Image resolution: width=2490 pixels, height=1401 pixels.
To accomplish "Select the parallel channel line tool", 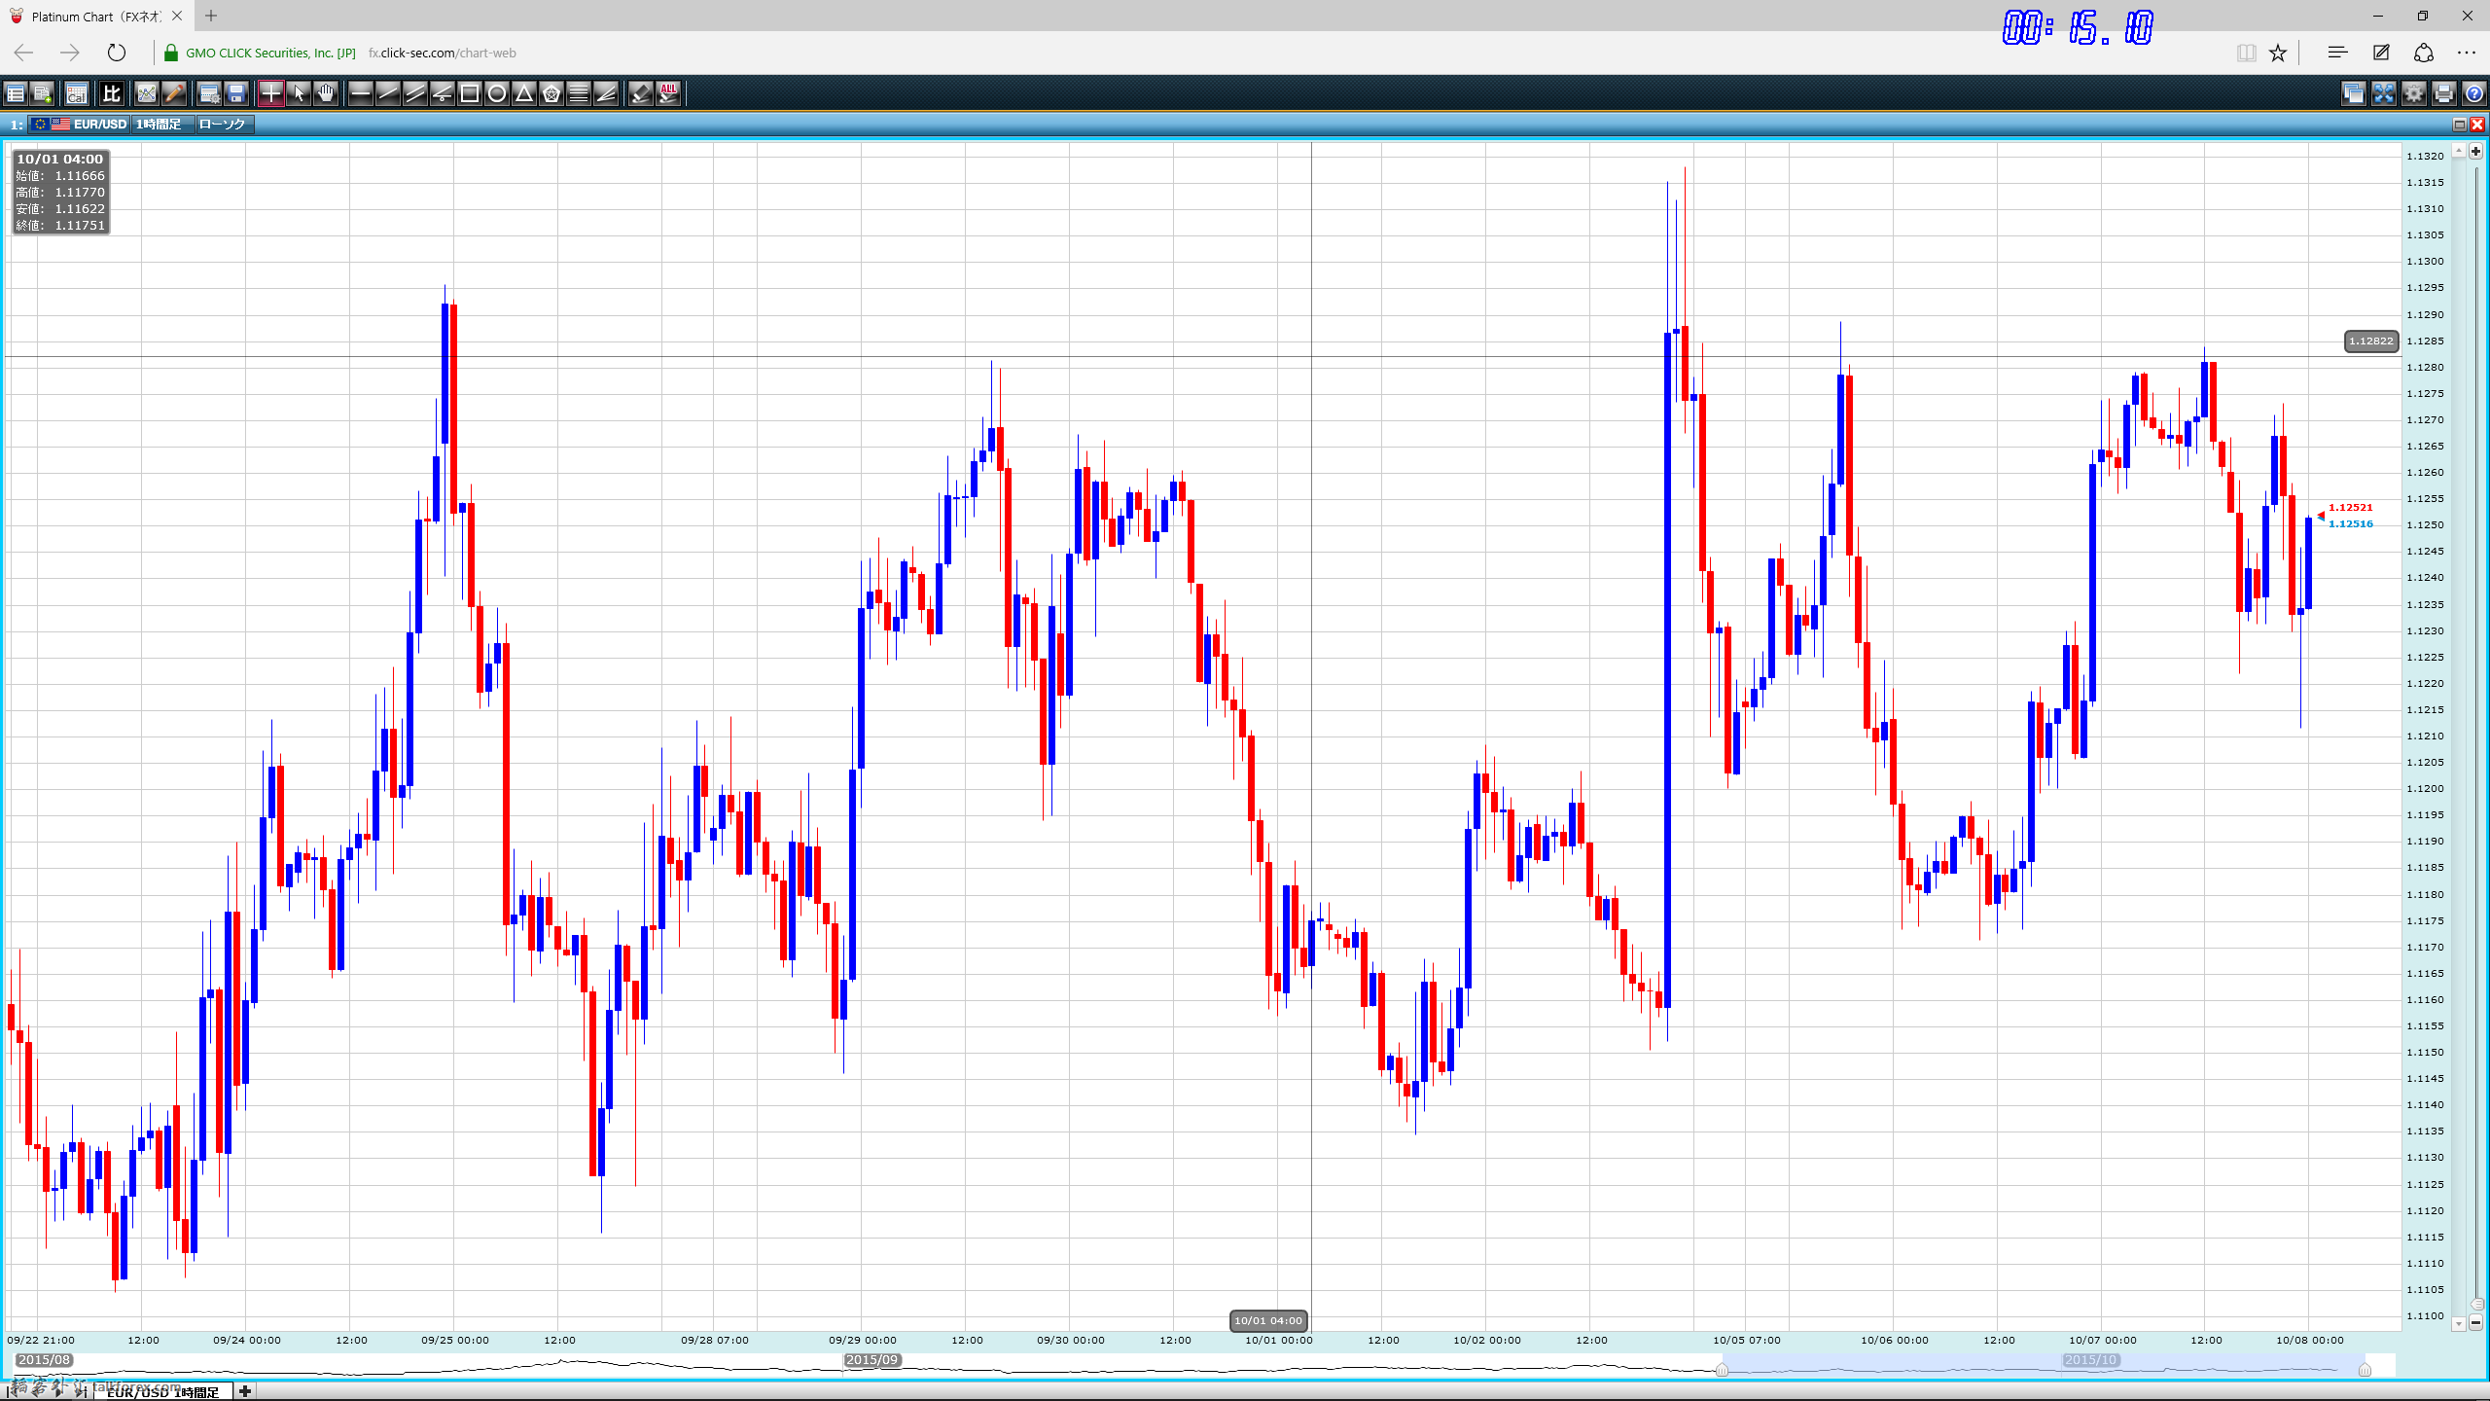I will tap(415, 93).
